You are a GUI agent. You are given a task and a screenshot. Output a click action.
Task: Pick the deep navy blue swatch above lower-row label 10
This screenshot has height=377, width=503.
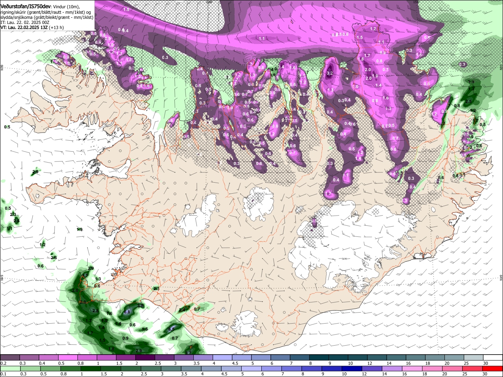tap(351, 368)
